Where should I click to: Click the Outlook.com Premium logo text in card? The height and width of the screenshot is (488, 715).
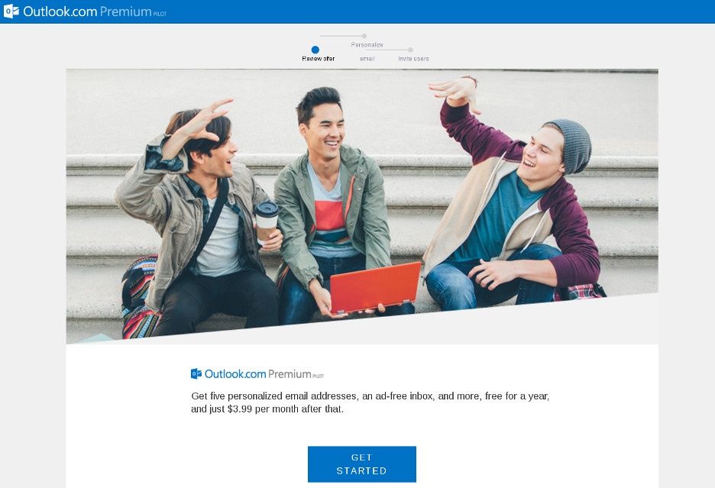pyautogui.click(x=264, y=374)
